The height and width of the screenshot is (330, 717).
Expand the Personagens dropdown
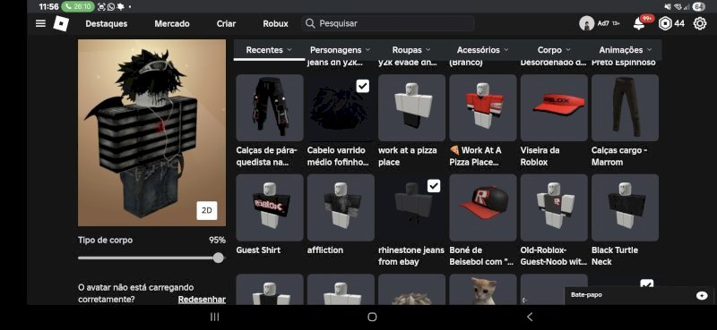341,50
